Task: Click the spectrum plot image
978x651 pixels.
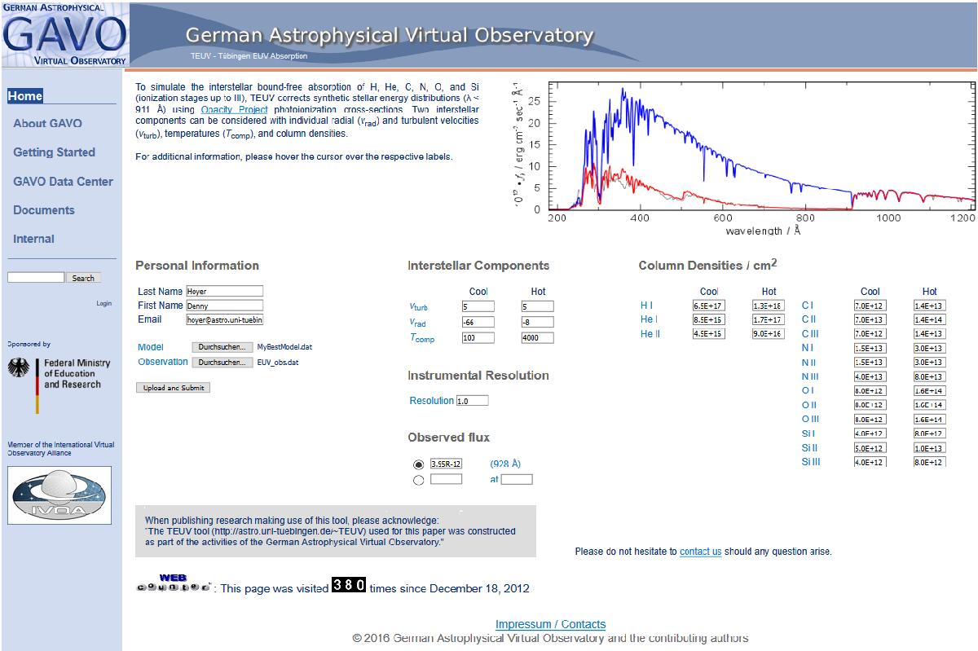Action: pos(744,159)
